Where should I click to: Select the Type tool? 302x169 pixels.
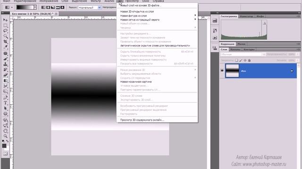[5, 103]
